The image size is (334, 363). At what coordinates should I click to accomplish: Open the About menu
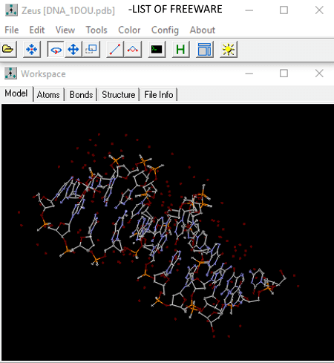tap(203, 30)
